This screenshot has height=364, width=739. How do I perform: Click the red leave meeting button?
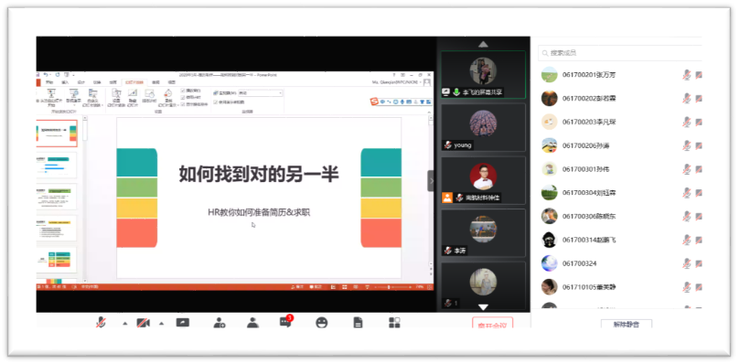492,324
